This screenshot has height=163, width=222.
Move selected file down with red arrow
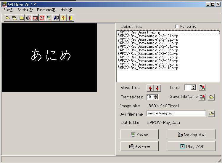coord(157,88)
